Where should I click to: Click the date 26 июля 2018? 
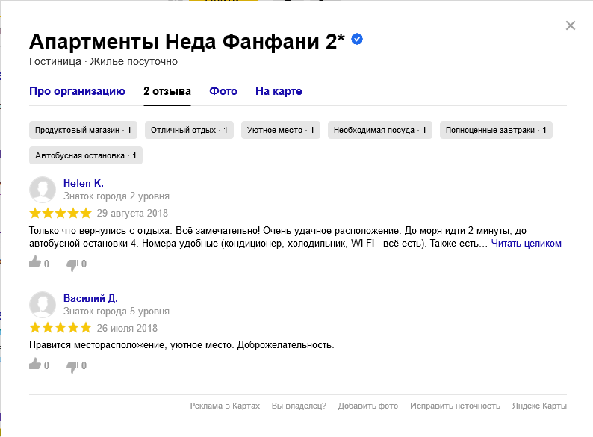click(x=127, y=328)
